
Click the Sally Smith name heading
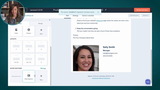[x=109, y=47]
